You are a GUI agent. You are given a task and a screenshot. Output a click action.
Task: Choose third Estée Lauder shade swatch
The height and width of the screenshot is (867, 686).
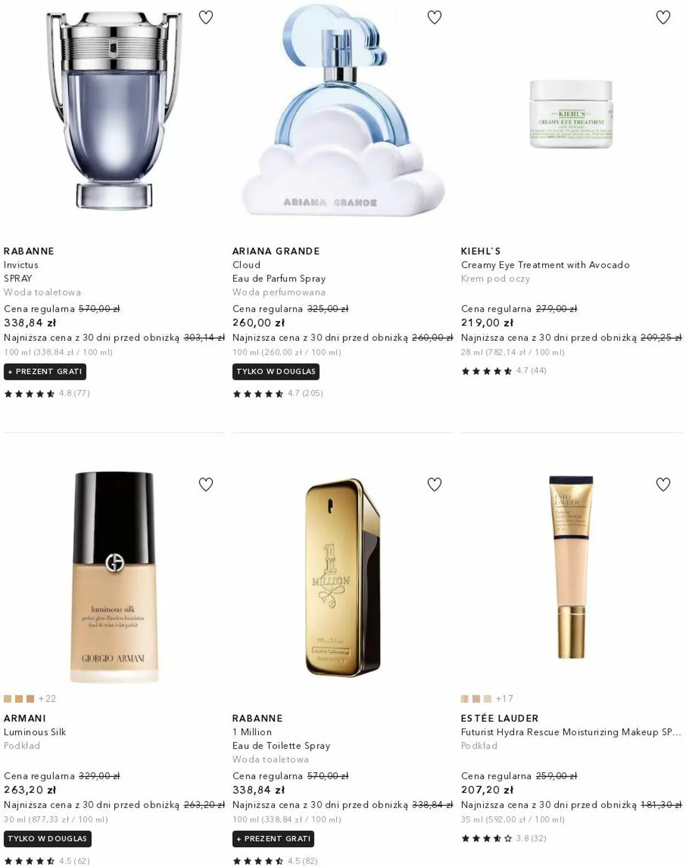click(487, 699)
